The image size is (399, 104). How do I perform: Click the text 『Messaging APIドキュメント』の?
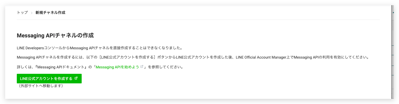tap(63, 67)
